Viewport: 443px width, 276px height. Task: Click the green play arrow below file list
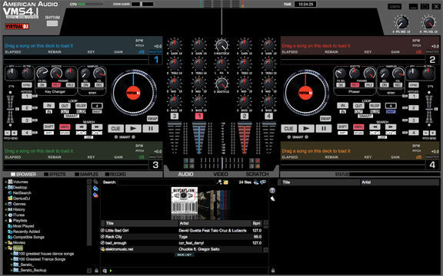pyautogui.click(x=111, y=271)
